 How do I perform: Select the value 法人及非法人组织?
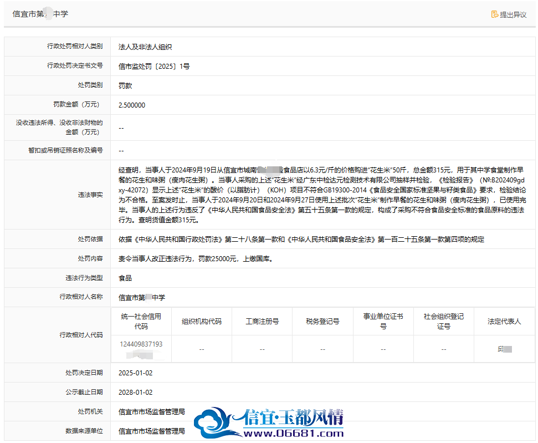click(145, 47)
